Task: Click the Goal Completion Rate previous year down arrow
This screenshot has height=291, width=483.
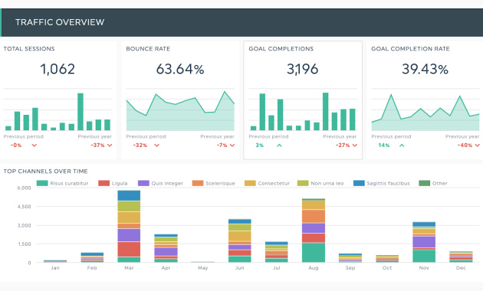Action: (x=478, y=145)
